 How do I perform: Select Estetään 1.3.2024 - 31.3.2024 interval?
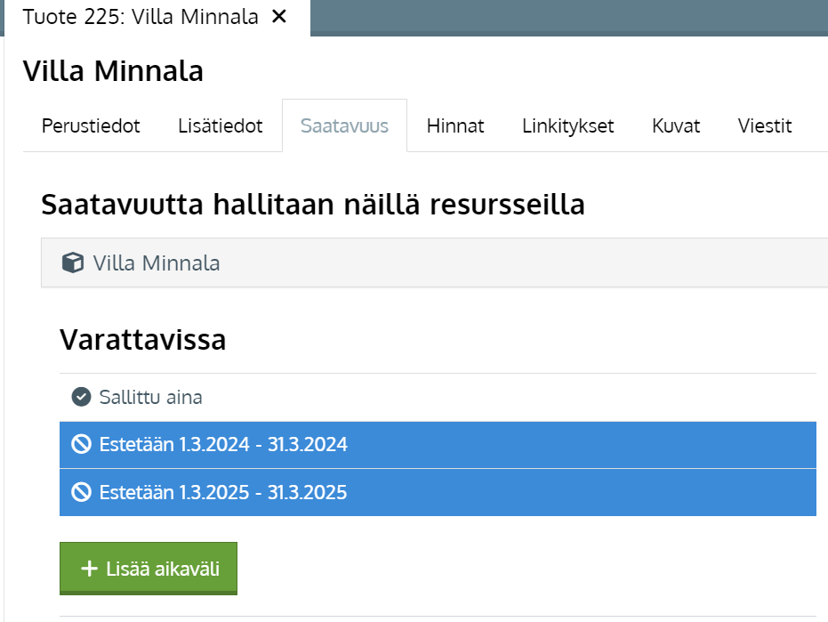[223, 444]
